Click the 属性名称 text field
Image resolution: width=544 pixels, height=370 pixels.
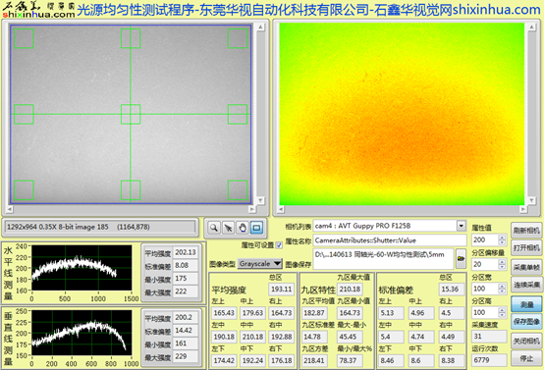pos(390,240)
